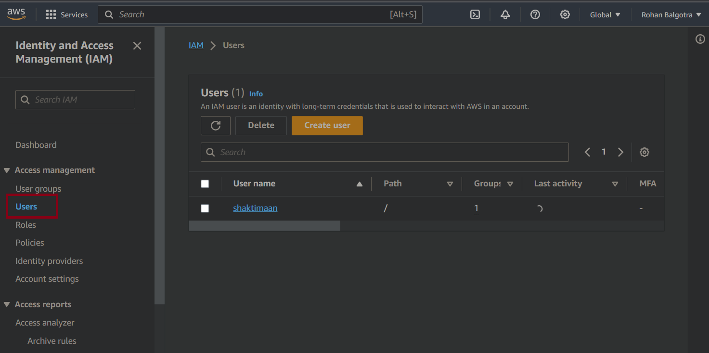Click the IAM breadcrumb link
Screen dimensions: 709x353
[x=196, y=45]
